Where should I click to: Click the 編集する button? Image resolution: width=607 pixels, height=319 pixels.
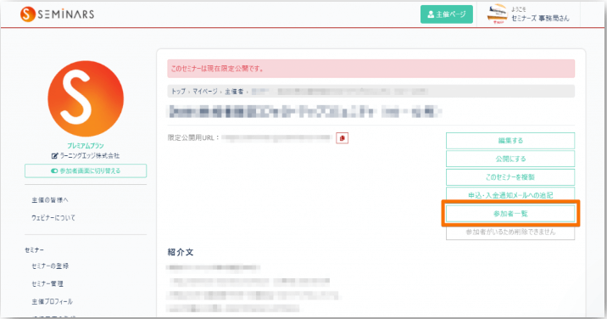coord(510,141)
